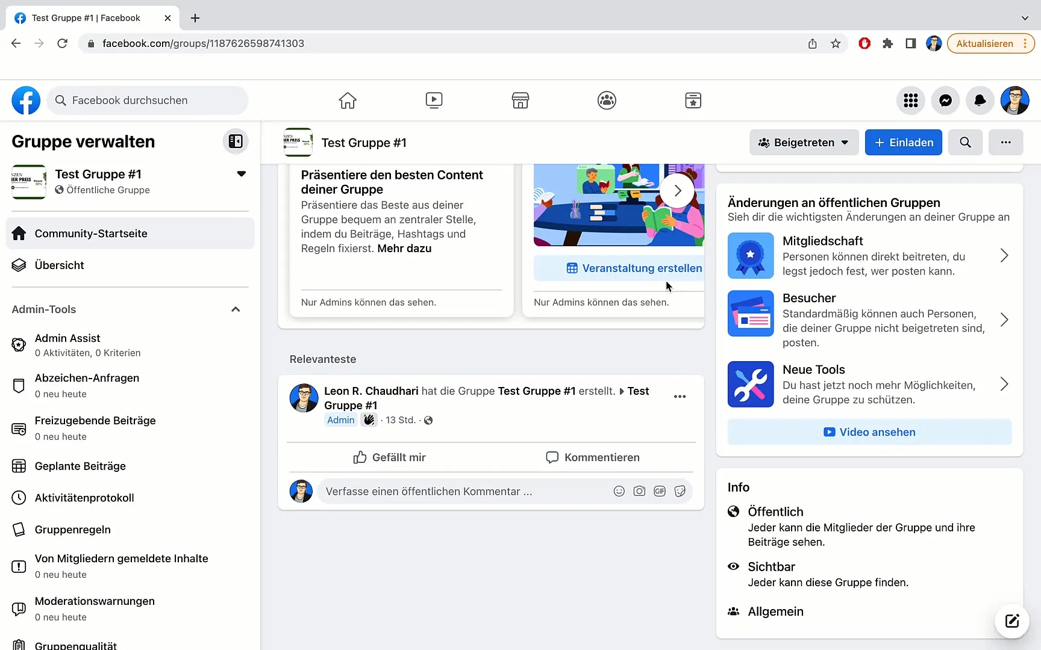Open Übersicht in sidebar

click(130, 265)
